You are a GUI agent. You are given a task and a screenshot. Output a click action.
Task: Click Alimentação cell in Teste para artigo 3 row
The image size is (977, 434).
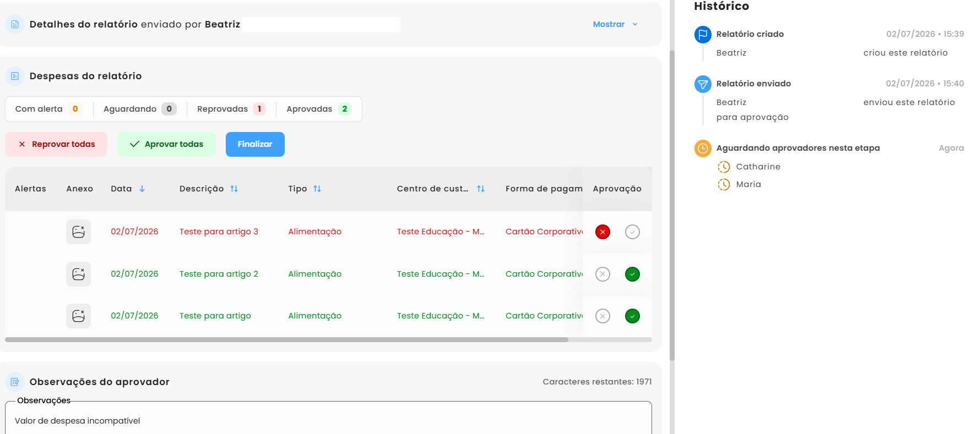click(314, 232)
